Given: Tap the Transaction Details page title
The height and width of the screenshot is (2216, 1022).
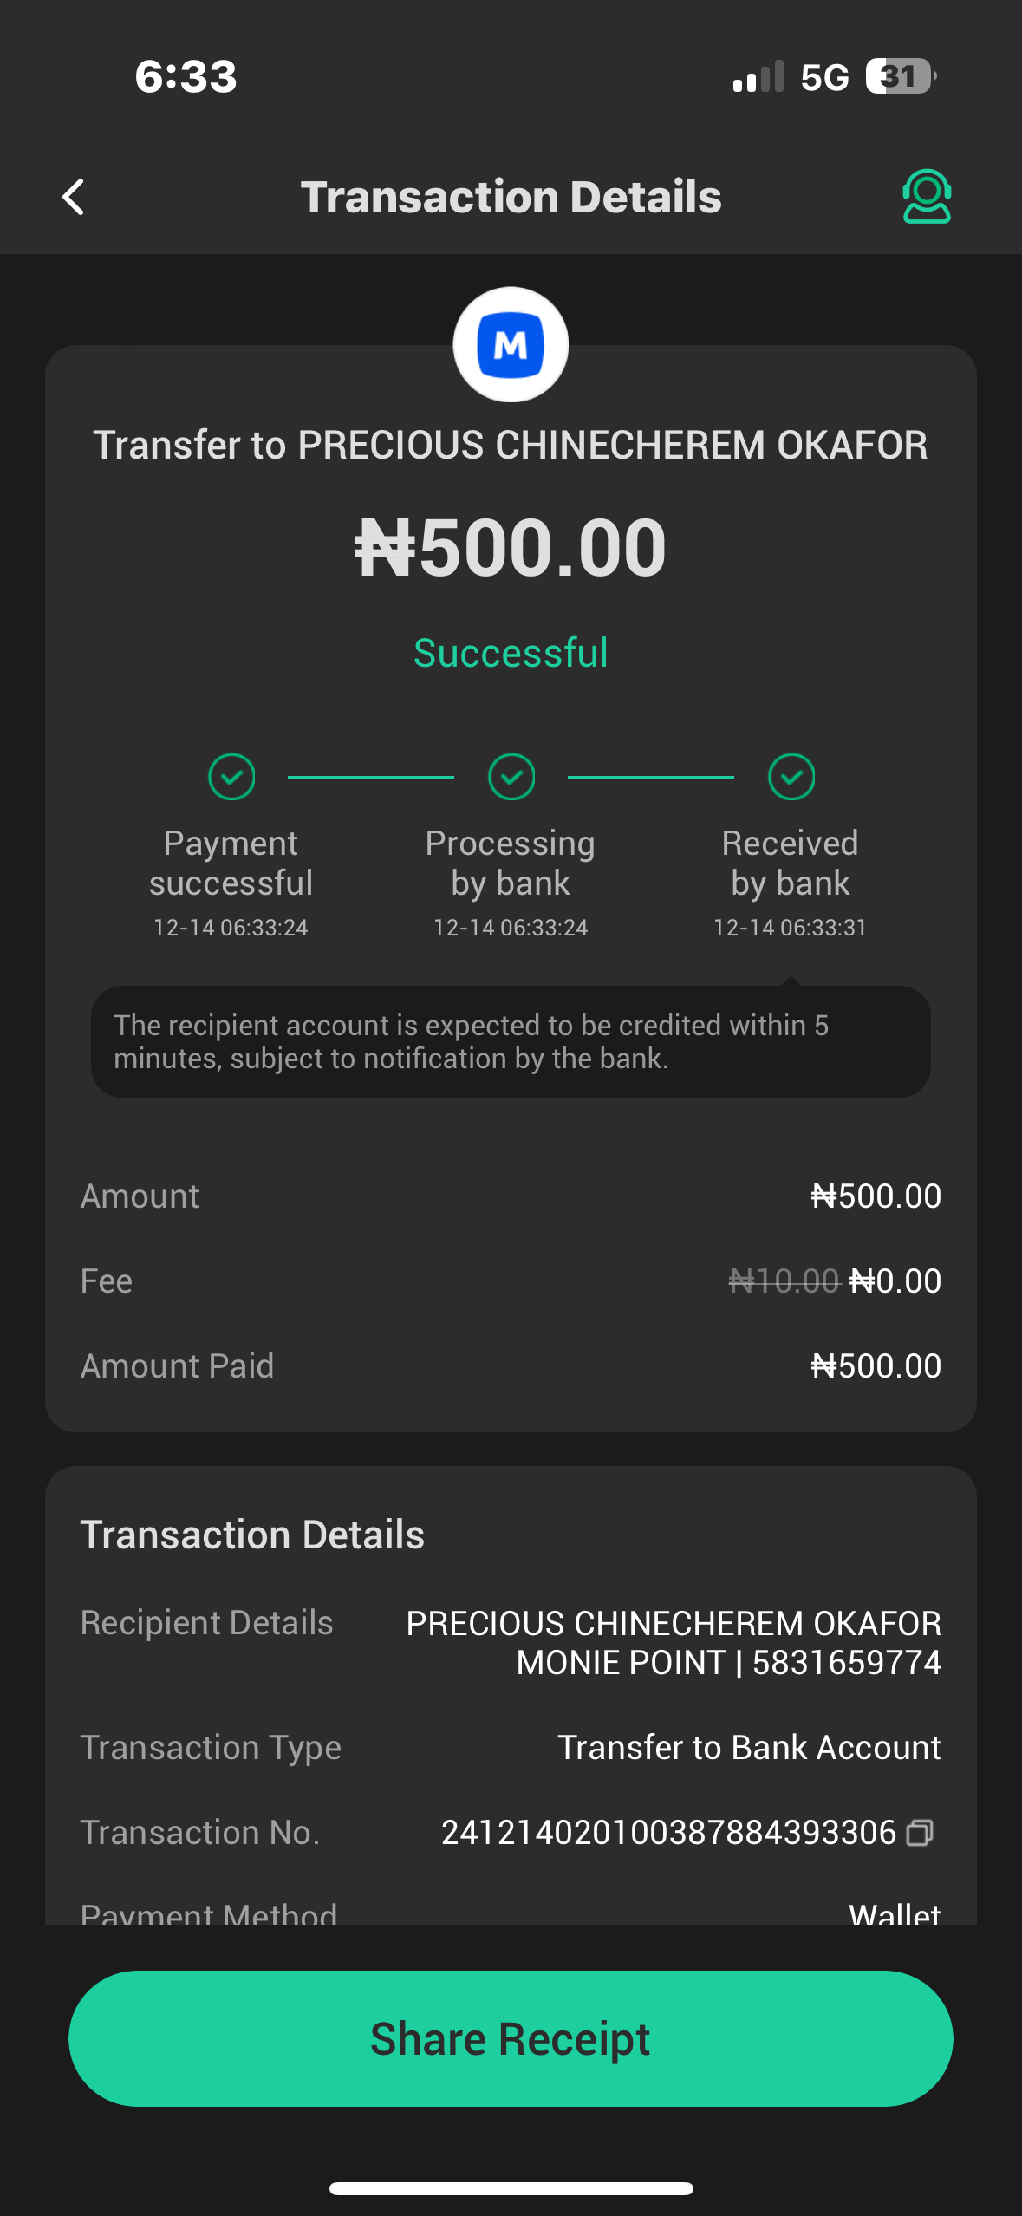Looking at the screenshot, I should (x=511, y=197).
